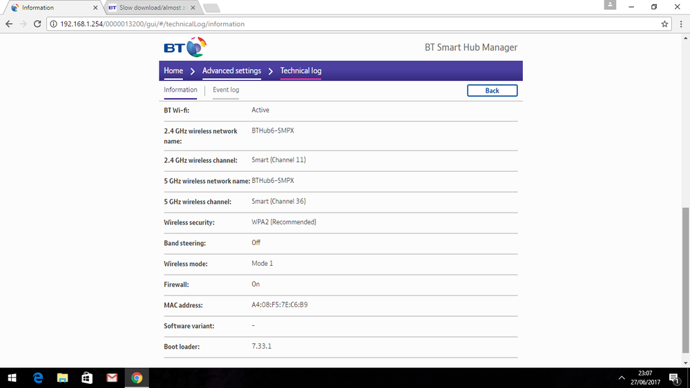
Task: Click Smart (Channel 11) value
Action: pyautogui.click(x=278, y=160)
